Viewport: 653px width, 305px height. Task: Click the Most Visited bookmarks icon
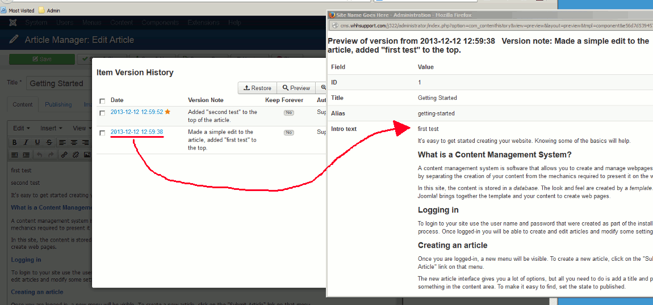coord(5,10)
